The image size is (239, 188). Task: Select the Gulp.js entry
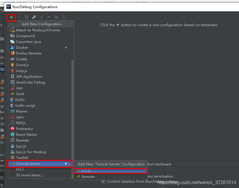(40, 70)
